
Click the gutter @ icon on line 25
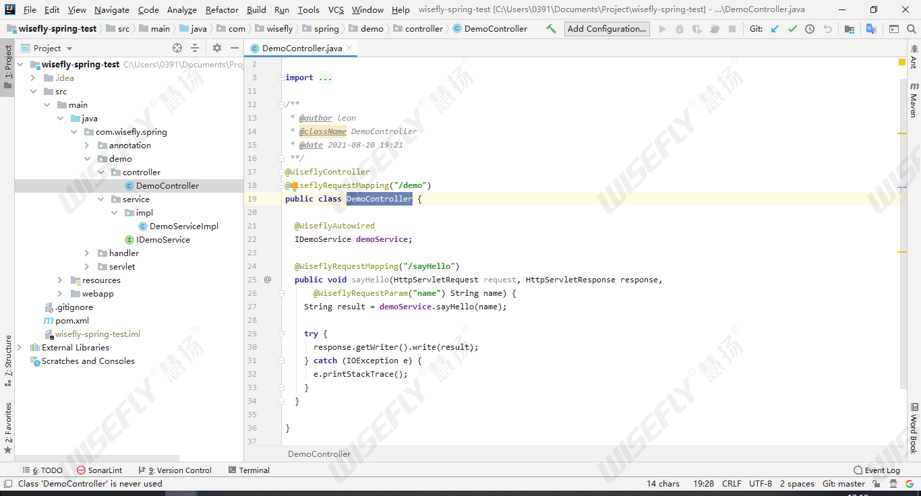(268, 279)
